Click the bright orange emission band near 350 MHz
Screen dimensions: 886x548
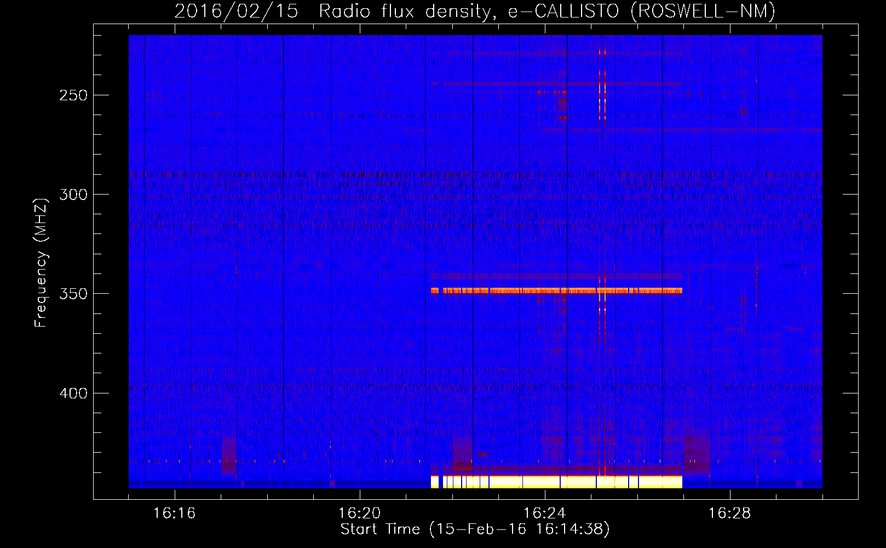[556, 291]
